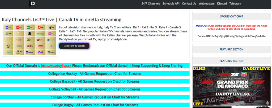This screenshot has width=272, height=108.
Task: Select the purple VH1 logo
Action: point(40,52)
